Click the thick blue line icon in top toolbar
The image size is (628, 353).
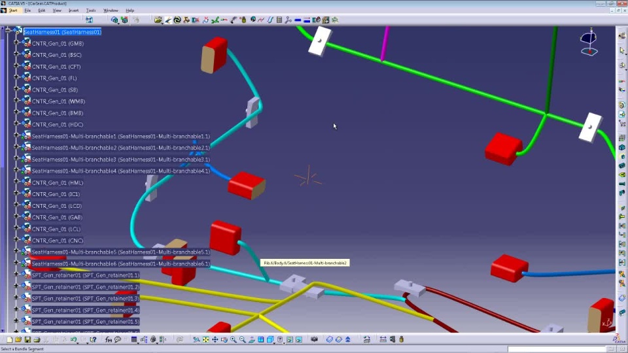(x=298, y=20)
